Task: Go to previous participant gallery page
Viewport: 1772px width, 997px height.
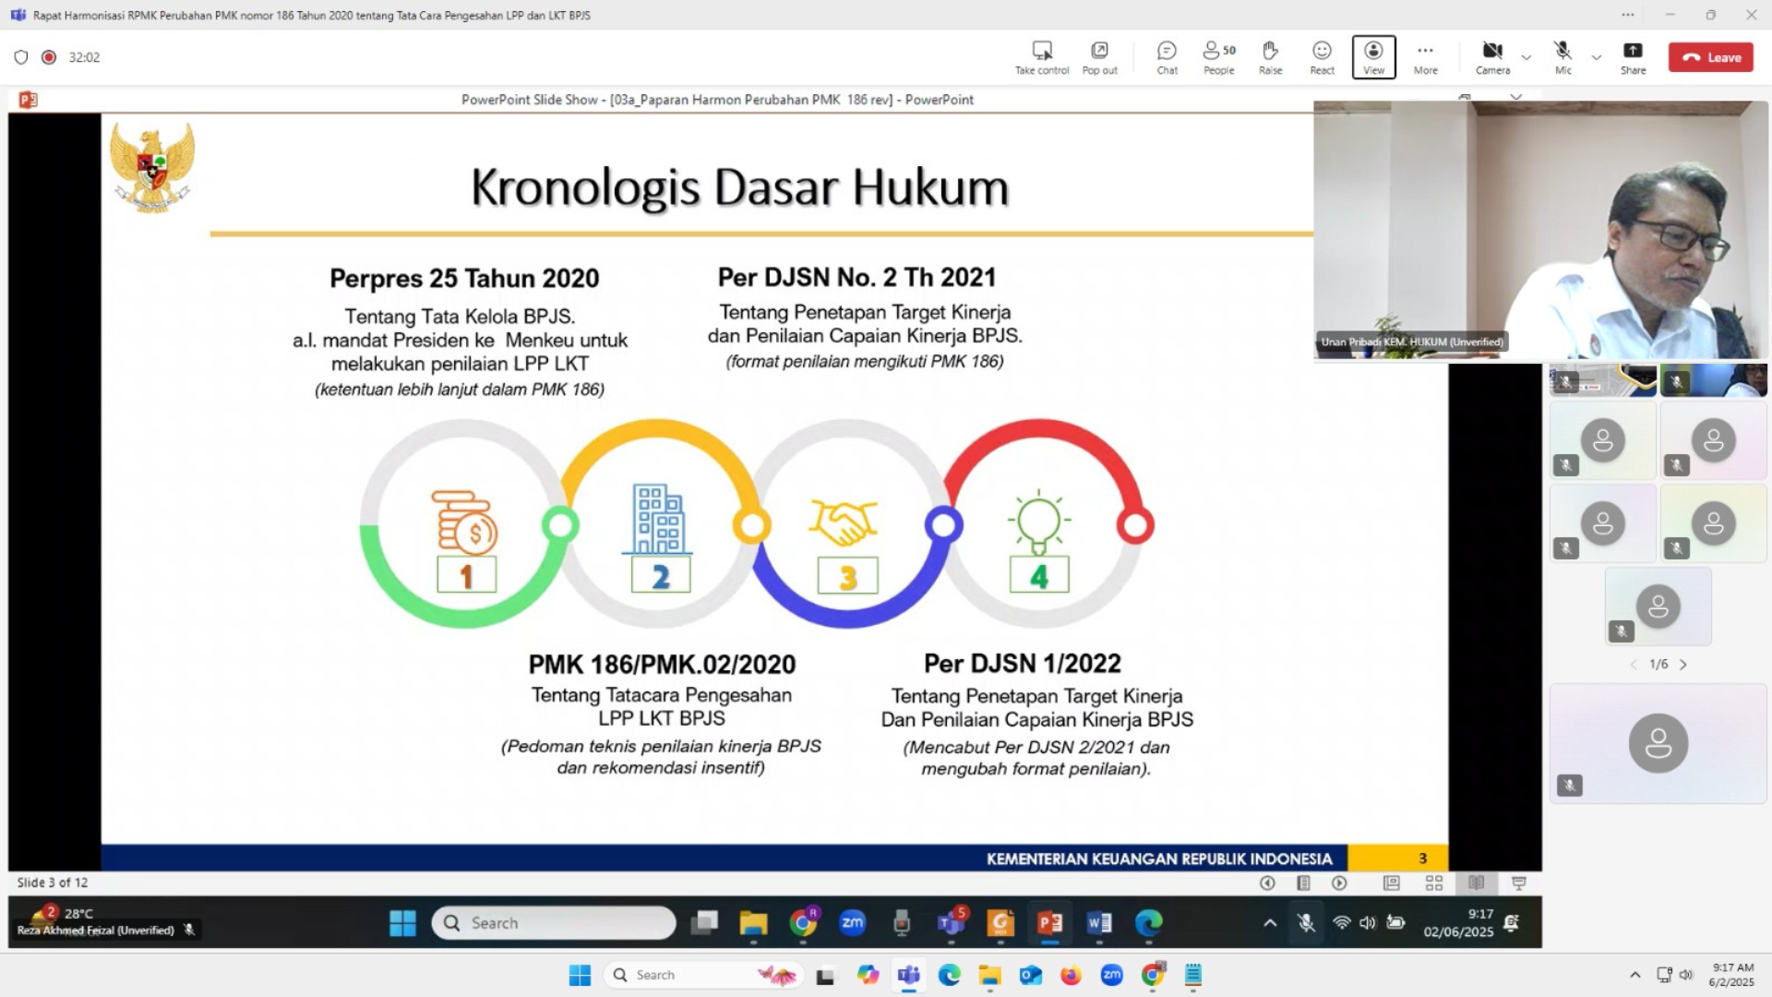Action: click(1633, 665)
